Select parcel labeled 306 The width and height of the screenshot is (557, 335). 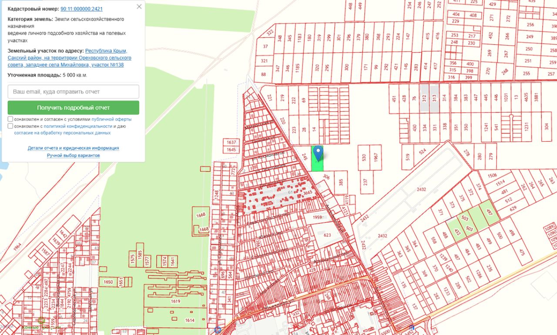(326, 178)
